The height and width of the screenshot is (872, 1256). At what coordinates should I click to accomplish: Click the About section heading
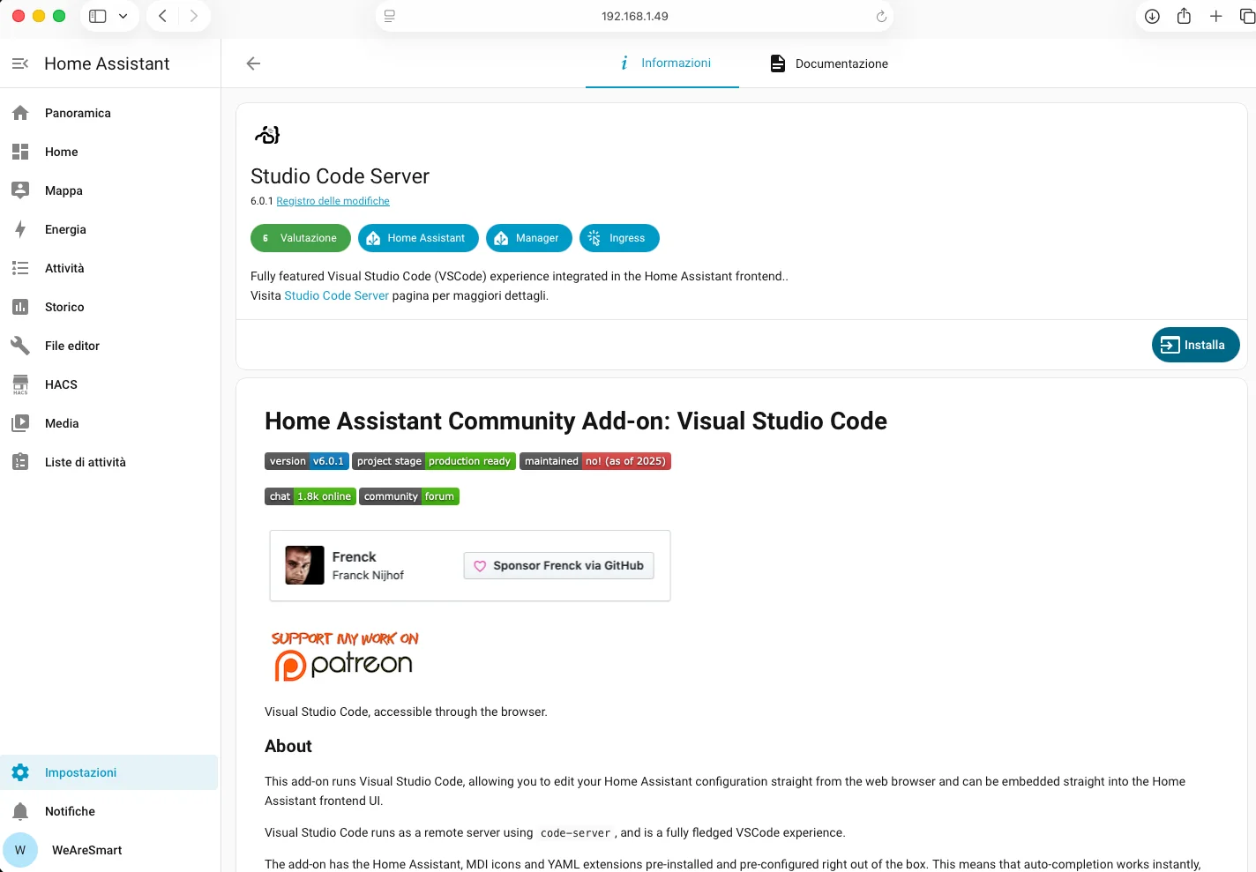tap(288, 746)
